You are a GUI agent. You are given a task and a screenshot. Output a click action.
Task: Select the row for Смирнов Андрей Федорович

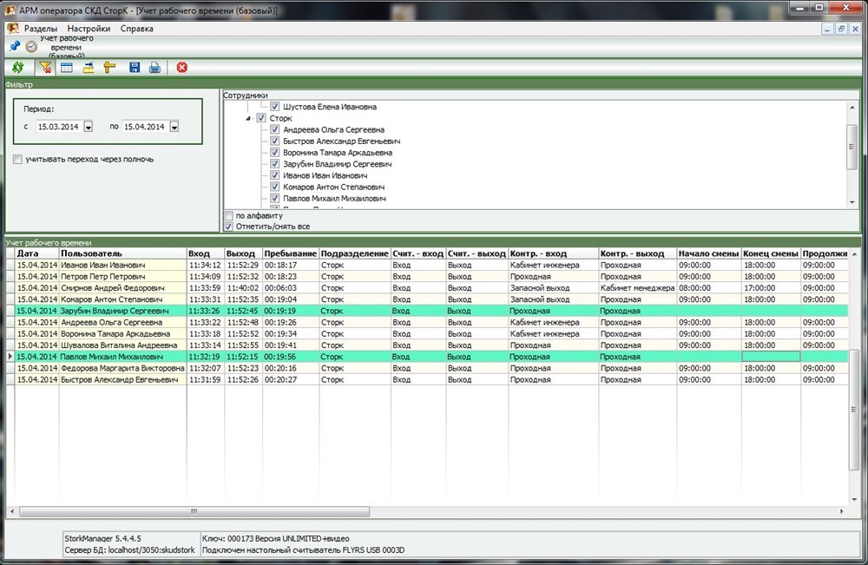pyautogui.click(x=431, y=288)
